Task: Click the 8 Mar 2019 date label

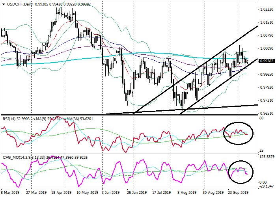Action: (11, 193)
